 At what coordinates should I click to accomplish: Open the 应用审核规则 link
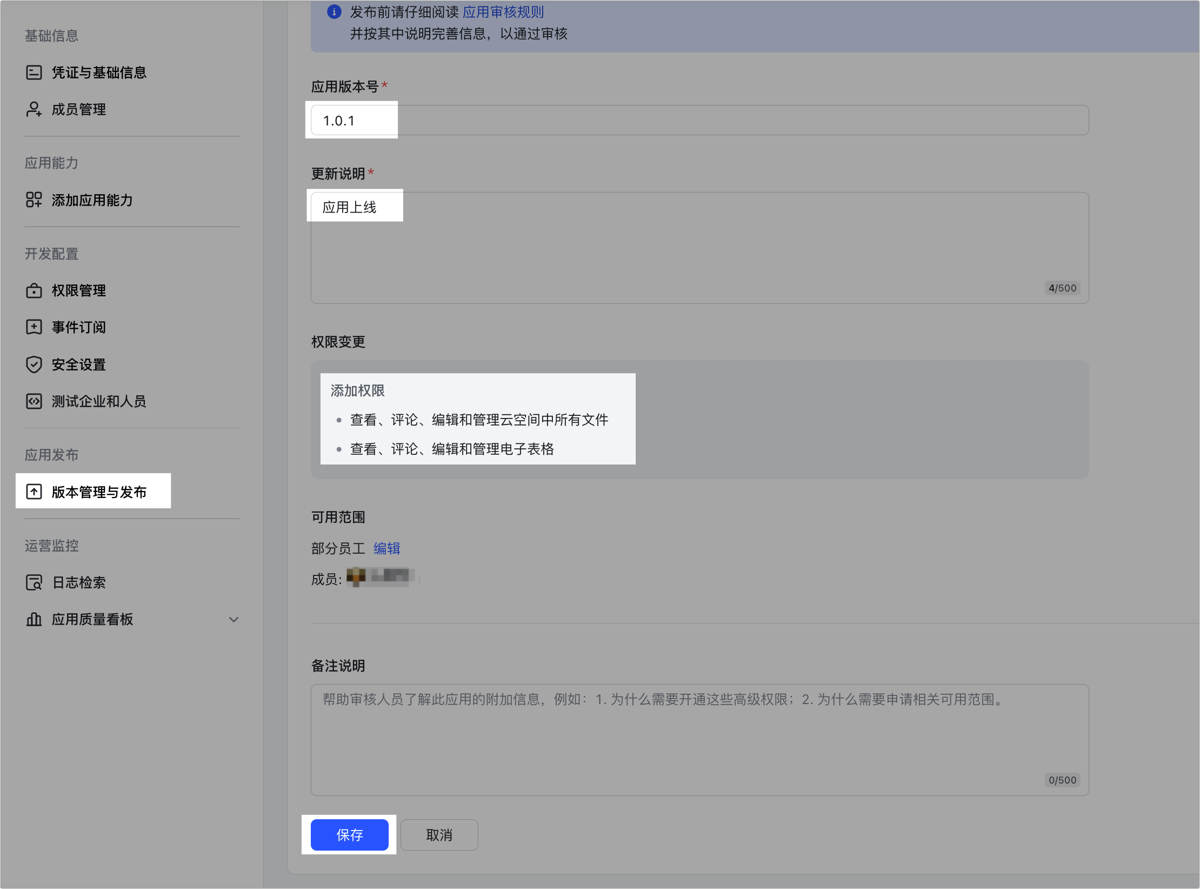point(503,11)
